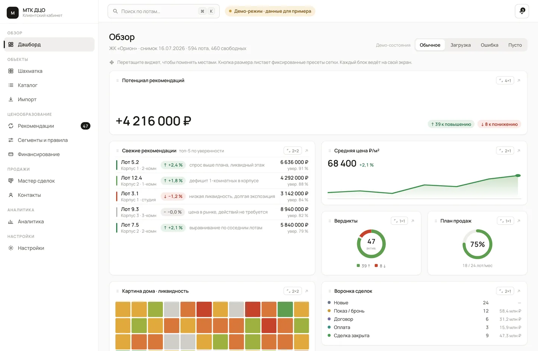
Task: Open the Каталог list icon in sidebar
Action: pyautogui.click(x=11, y=85)
